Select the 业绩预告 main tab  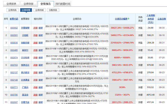(x=46, y=4)
